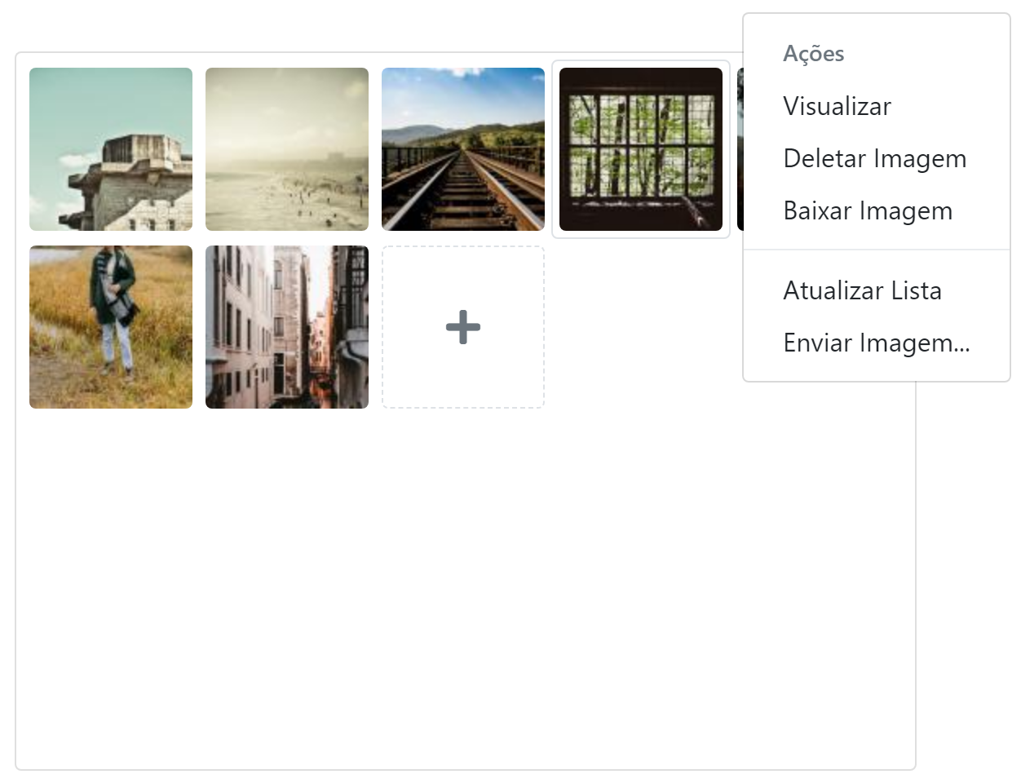Viewport: 1021px width, 783px height.
Task: Open the railway tracks photo
Action: pyautogui.click(x=462, y=149)
